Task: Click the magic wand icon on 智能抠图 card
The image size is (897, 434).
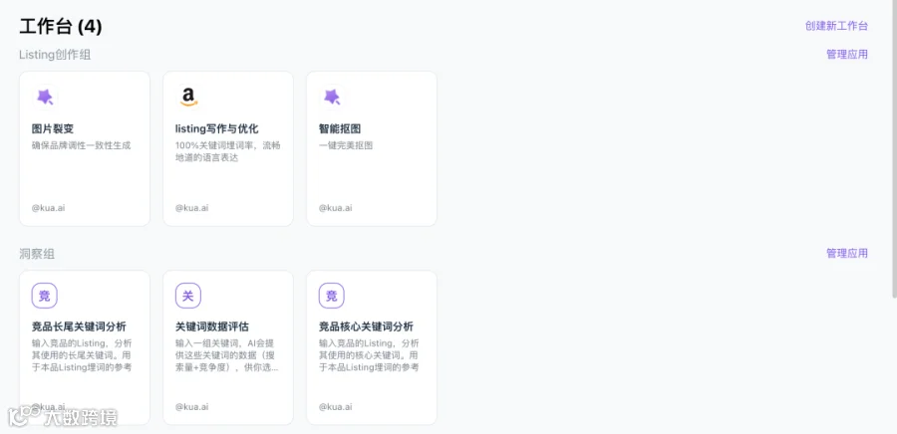Action: pos(332,97)
